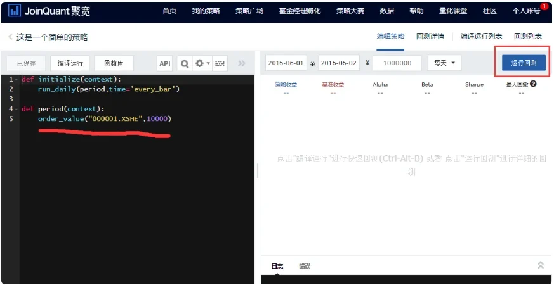Expand the log panel with double chevron

click(541, 265)
